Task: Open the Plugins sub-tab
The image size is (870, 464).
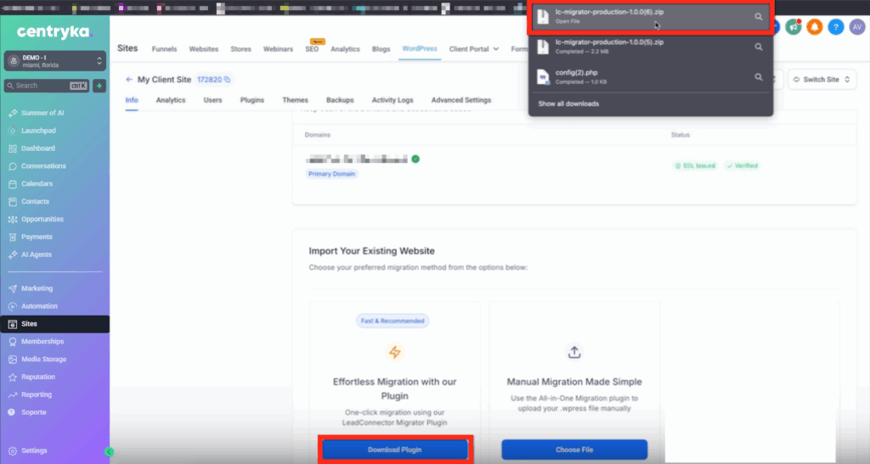Action: click(x=251, y=100)
